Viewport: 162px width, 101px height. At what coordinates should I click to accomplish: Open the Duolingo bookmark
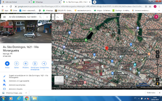pyautogui.click(x=121, y=11)
